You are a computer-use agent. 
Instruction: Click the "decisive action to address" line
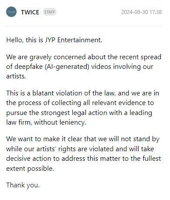pyautogui.click(x=84, y=159)
